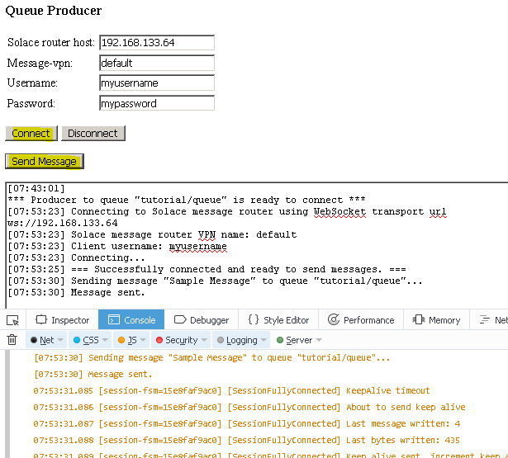Expand the Logging filter dropdown arrow
508x458 pixels.
coord(264,340)
